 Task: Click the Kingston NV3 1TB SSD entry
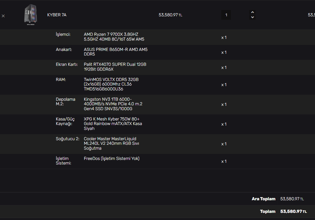coord(113,104)
